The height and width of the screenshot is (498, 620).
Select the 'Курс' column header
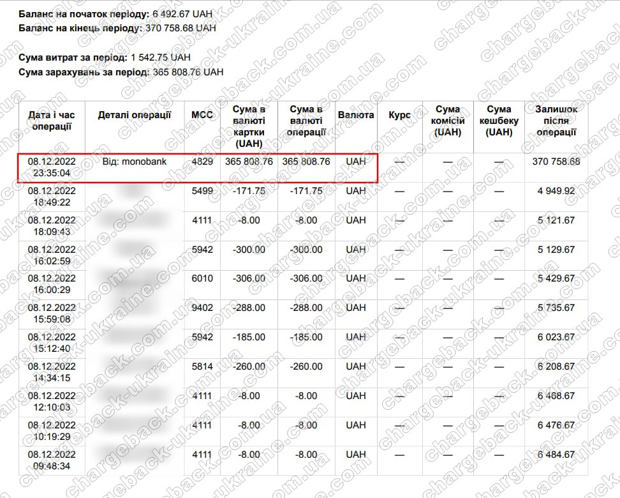399,115
